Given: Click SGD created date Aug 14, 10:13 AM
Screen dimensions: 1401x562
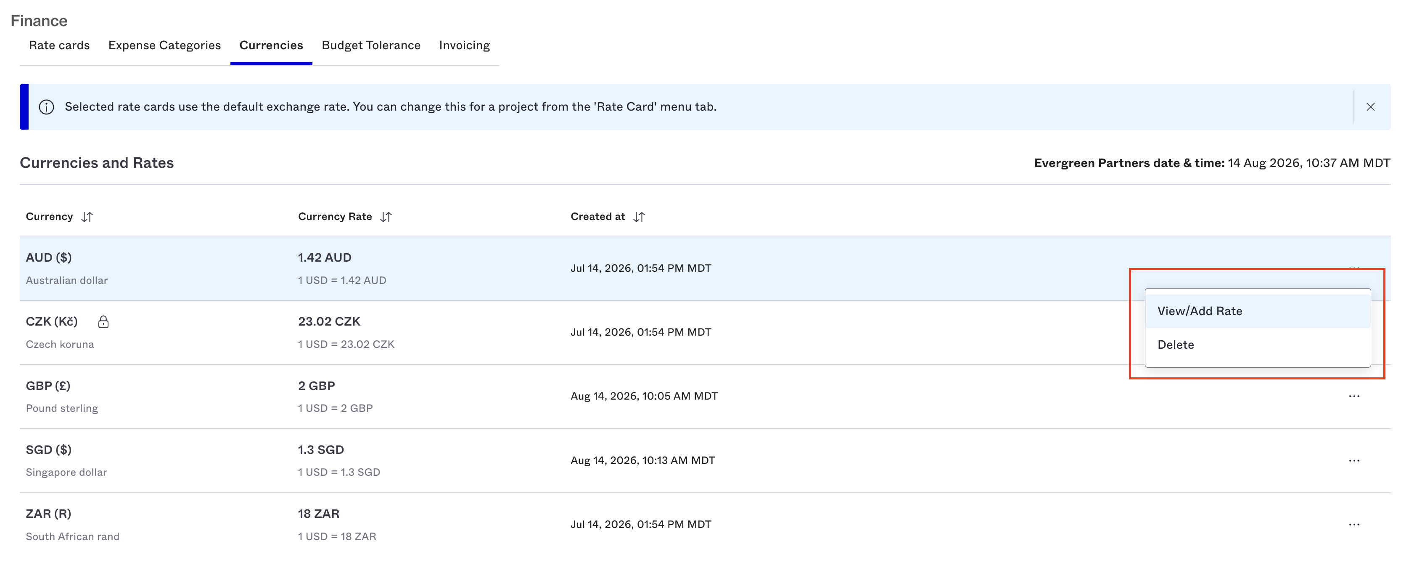Looking at the screenshot, I should 643,460.
